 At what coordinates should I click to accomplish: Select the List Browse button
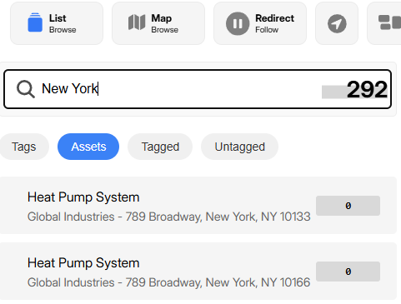57,23
